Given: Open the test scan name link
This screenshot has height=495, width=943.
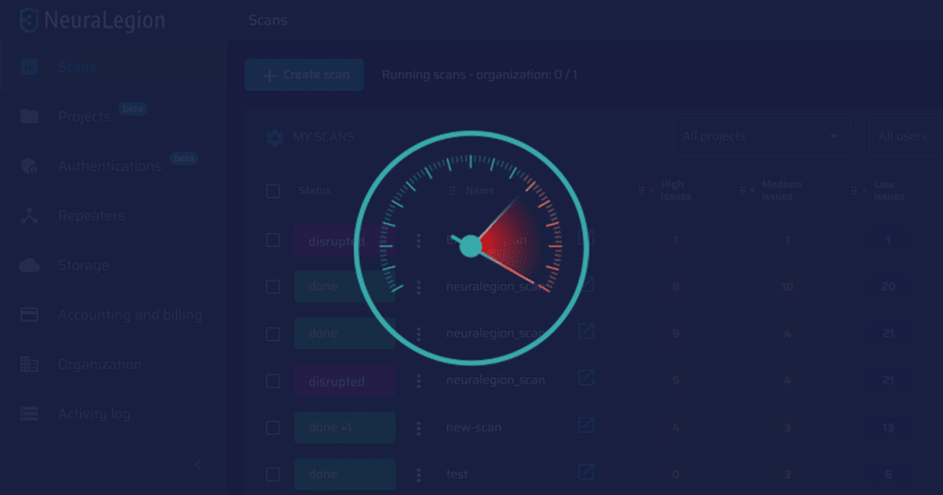Looking at the screenshot, I should [x=456, y=475].
